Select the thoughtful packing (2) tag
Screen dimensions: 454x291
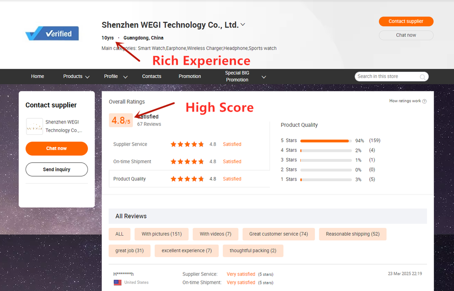click(253, 251)
